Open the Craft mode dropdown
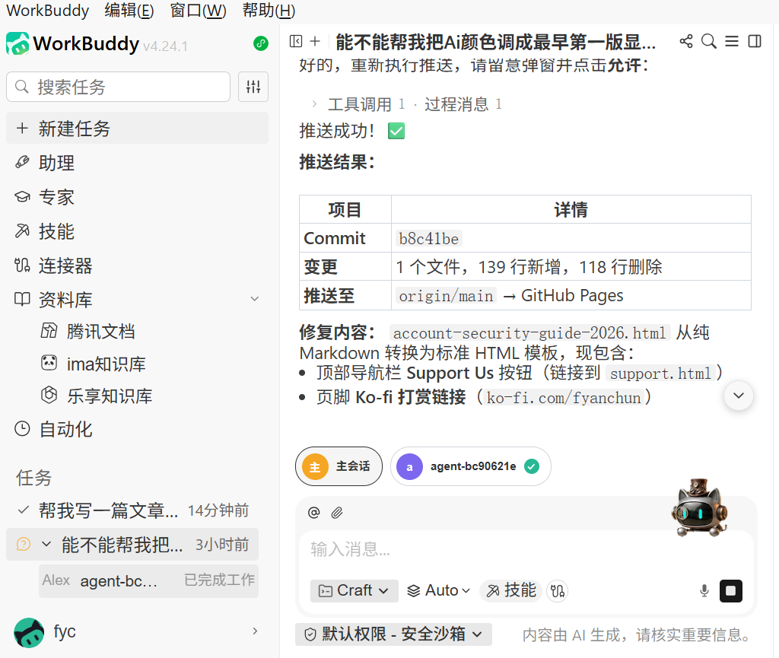The height and width of the screenshot is (658, 779). pyautogui.click(x=355, y=590)
